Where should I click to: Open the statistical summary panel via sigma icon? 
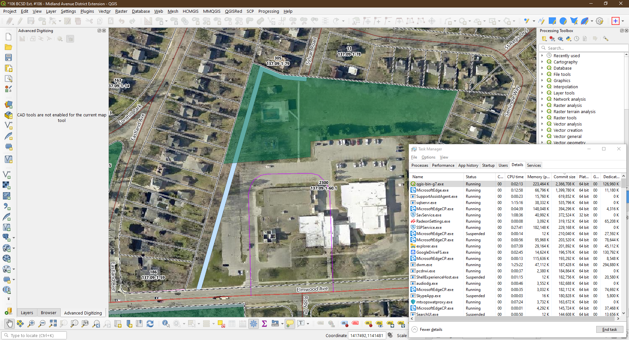pyautogui.click(x=265, y=324)
